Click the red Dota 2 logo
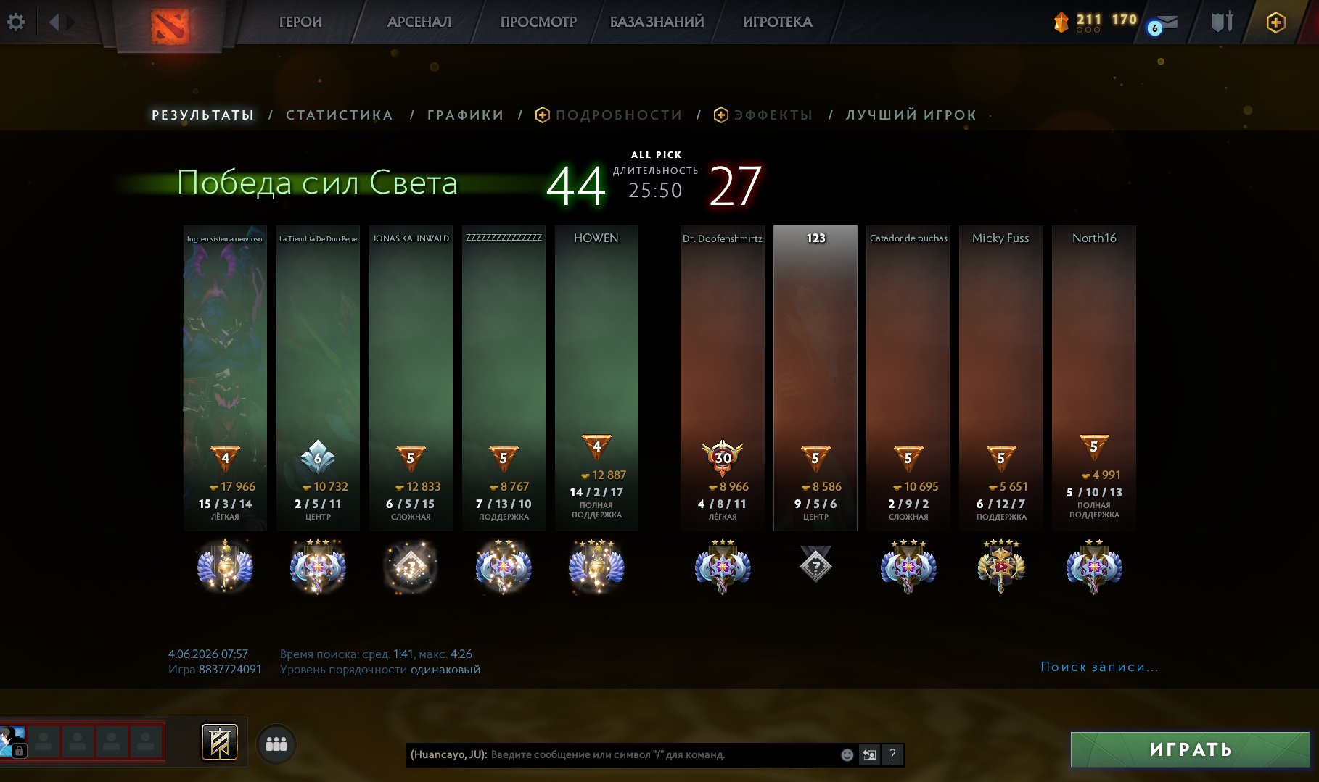Image resolution: width=1319 pixels, height=782 pixels. pyautogui.click(x=170, y=26)
